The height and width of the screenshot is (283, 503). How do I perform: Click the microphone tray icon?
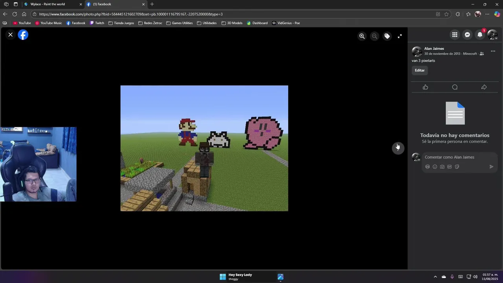452,277
